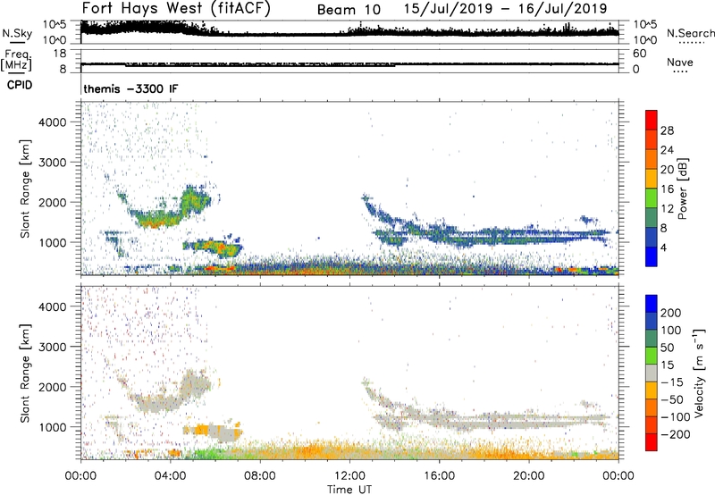Click the "Velocity [m s^-1]" color bar title
The image size is (715, 495).
pos(699,373)
